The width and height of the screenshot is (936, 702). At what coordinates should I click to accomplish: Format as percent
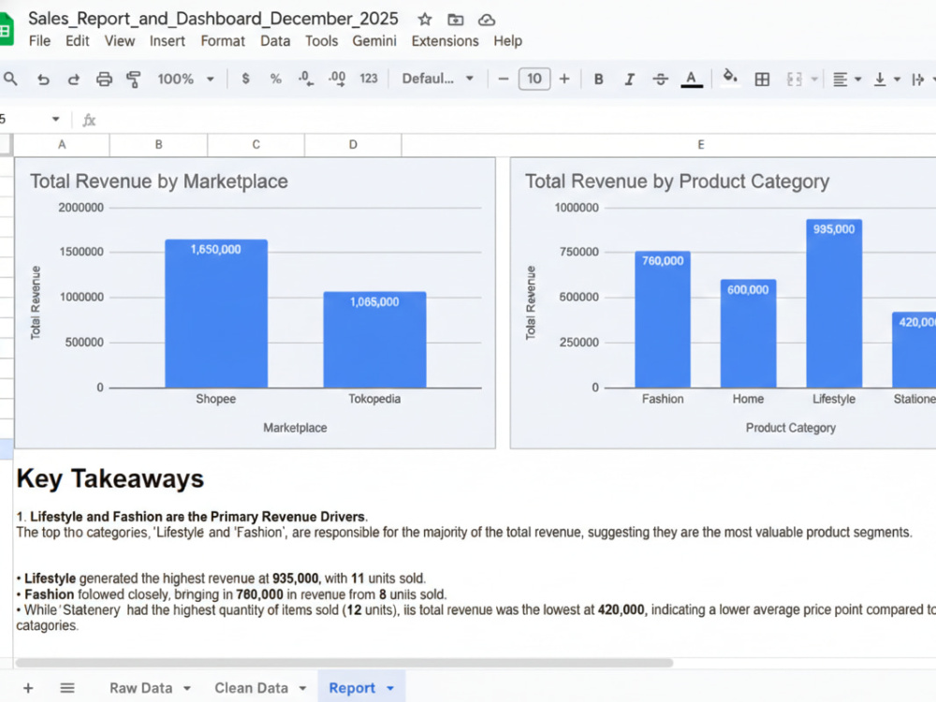pyautogui.click(x=275, y=79)
